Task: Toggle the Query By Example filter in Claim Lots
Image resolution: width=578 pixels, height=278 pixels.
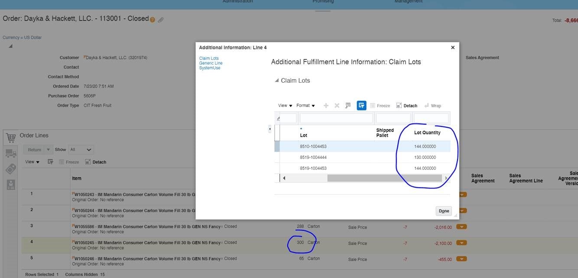Action: (x=361, y=105)
